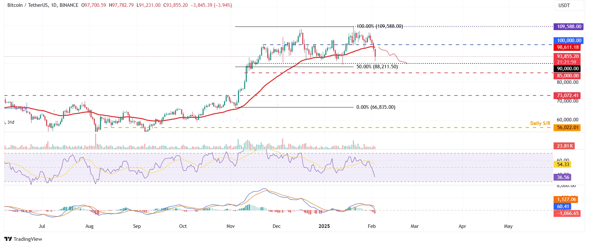The width and height of the screenshot is (589, 246).
Task: Click the Apr date on the time axis
Action: pos(462,226)
